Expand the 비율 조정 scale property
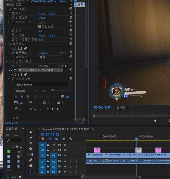Image resolution: width=170 pixels, height=179 pixels. pyautogui.click(x=9, y=18)
